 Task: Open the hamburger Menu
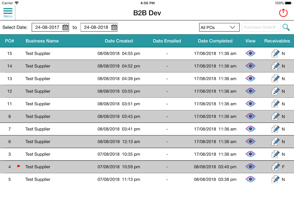pyautogui.click(x=8, y=13)
